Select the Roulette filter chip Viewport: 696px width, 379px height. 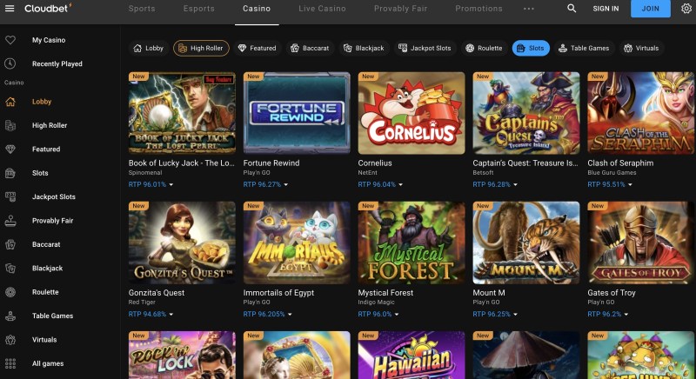click(484, 49)
